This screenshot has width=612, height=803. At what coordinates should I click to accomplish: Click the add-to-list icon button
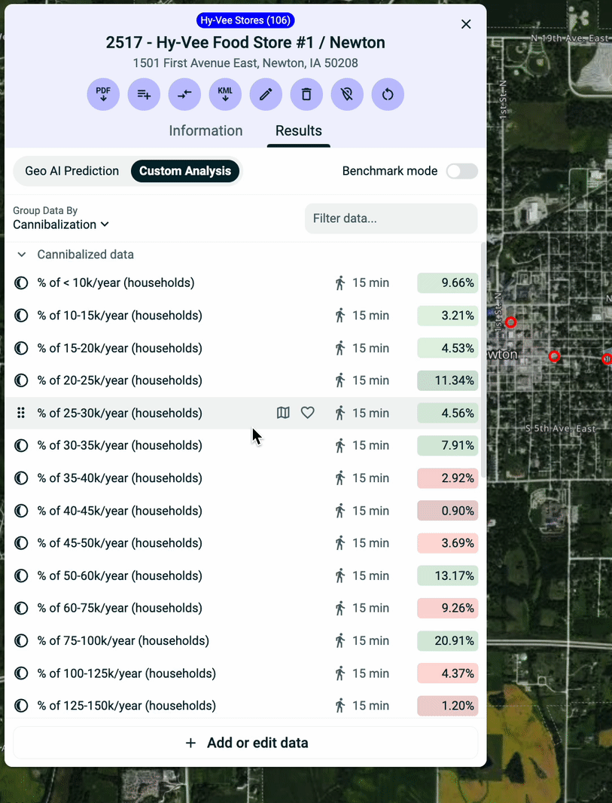pos(144,94)
